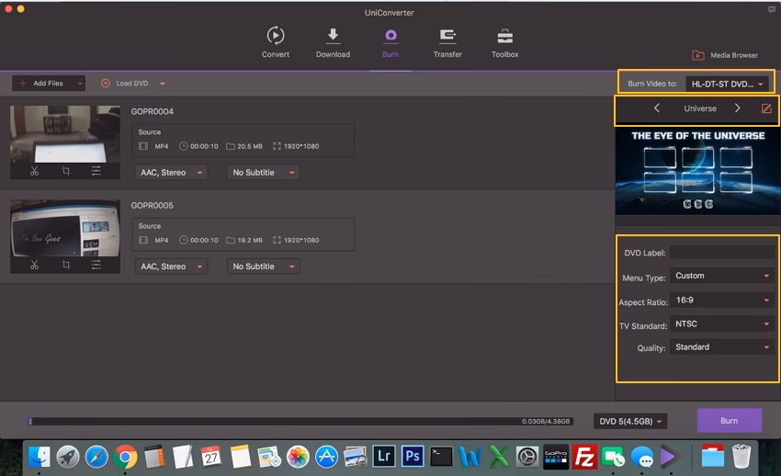781x476 pixels.
Task: Open the Media Browser
Action: coord(725,55)
